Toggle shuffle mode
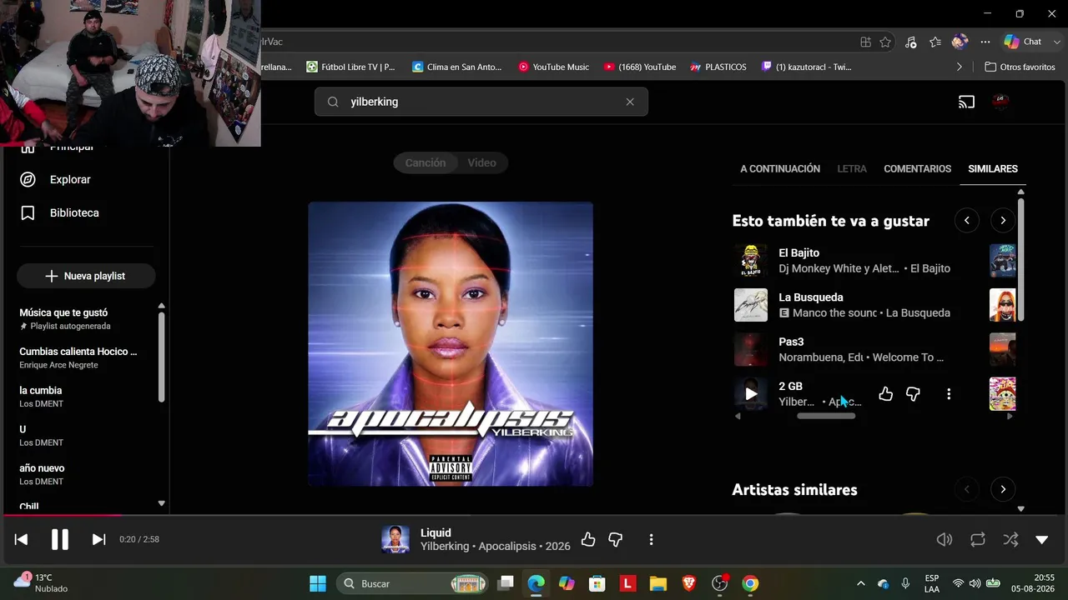 tap(1010, 539)
